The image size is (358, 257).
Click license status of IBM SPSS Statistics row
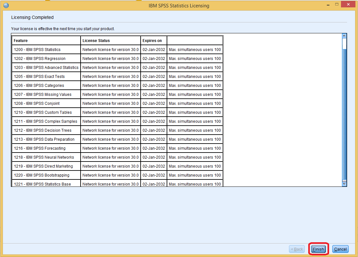coord(110,49)
